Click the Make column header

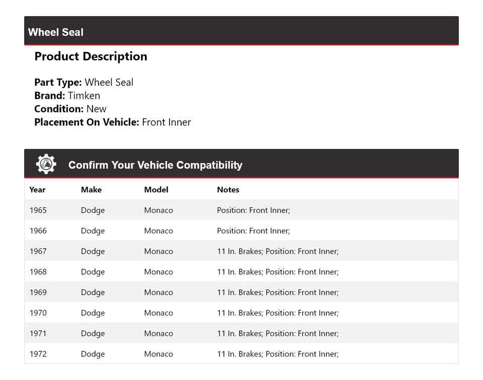(x=91, y=190)
